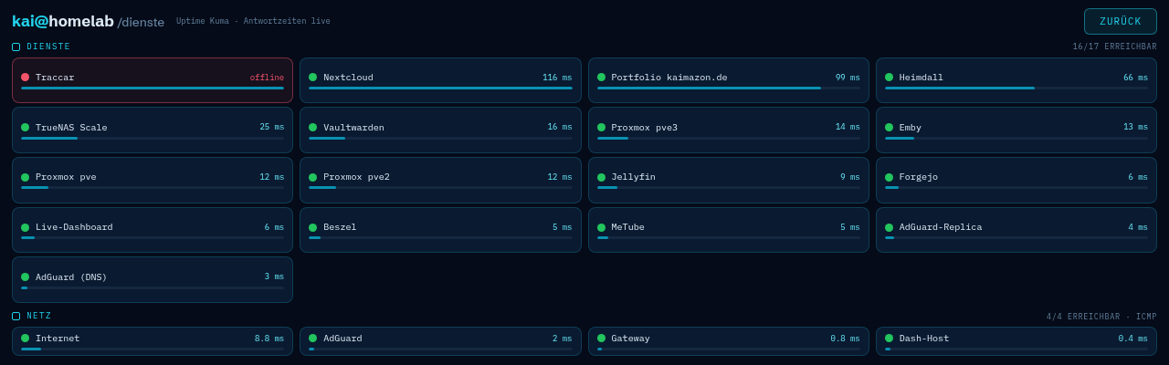Image resolution: width=1169 pixels, height=365 pixels.
Task: Open the Portfolio kaimazon.de service card
Action: tap(728, 80)
